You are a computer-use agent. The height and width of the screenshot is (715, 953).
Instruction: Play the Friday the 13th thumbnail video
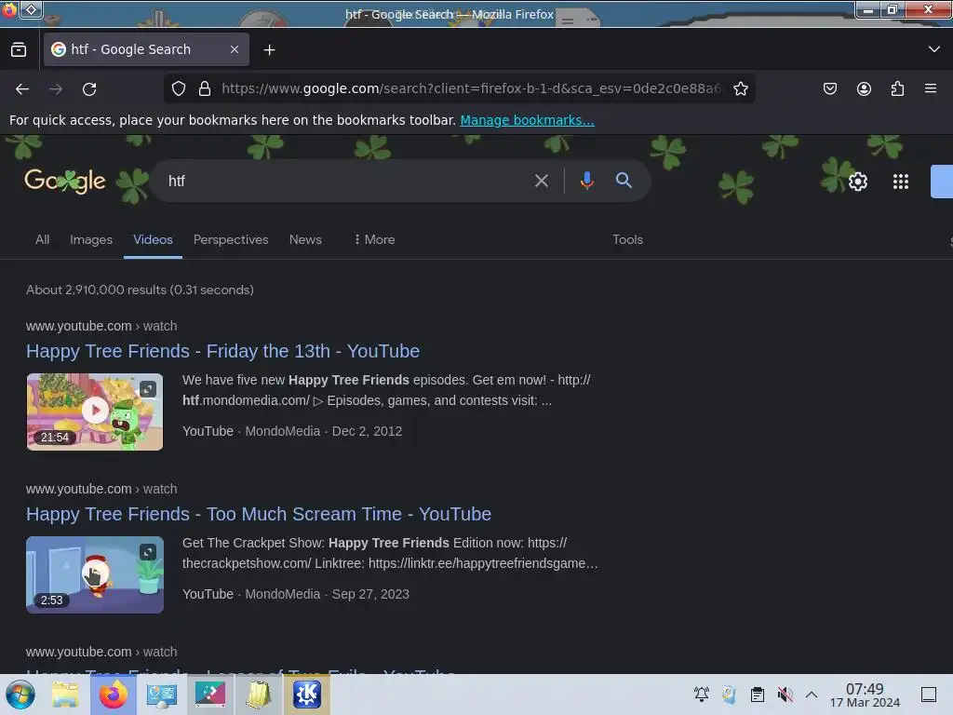coord(95,411)
